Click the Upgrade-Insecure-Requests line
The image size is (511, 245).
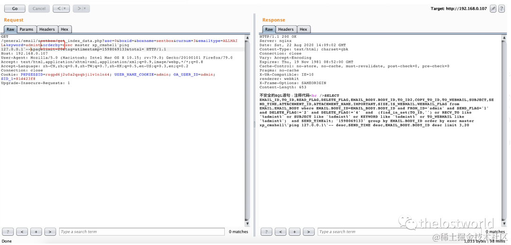[x=35, y=83]
